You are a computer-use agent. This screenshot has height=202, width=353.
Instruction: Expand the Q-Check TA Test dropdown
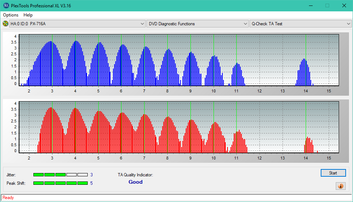point(300,23)
